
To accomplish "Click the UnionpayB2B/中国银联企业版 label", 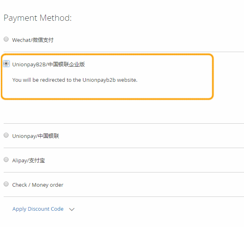I will (48, 64).
